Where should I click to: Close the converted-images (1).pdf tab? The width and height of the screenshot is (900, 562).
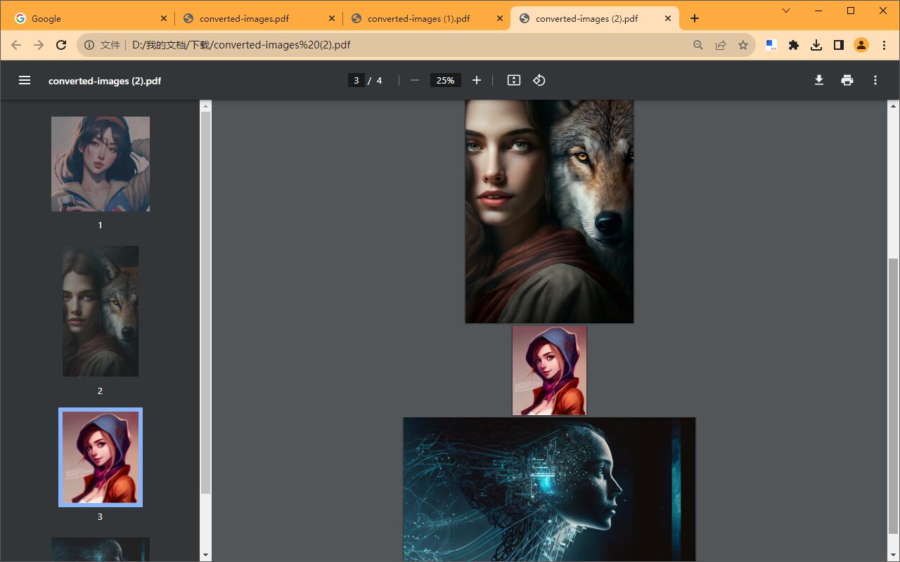(500, 19)
